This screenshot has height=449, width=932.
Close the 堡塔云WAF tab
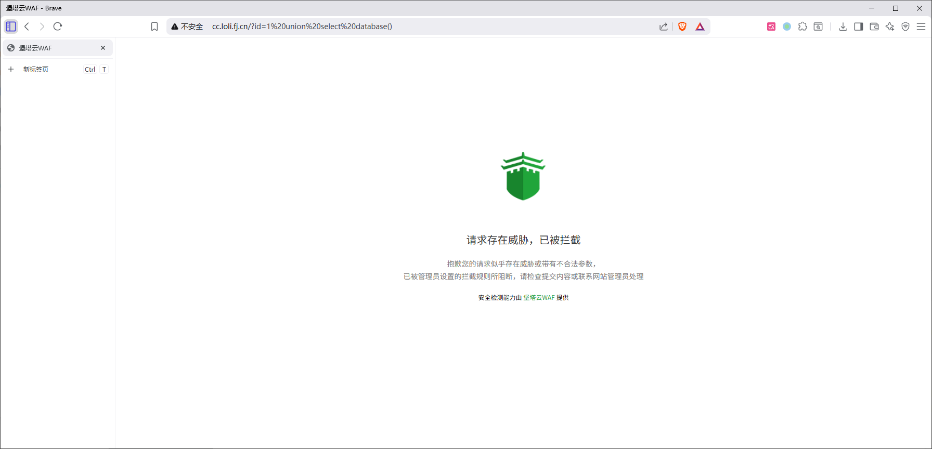pyautogui.click(x=103, y=48)
